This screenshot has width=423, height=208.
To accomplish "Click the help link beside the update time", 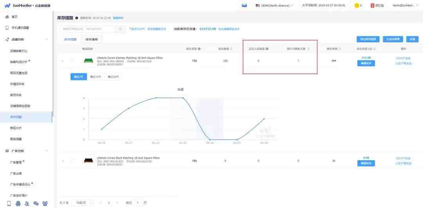I will point(118,18).
